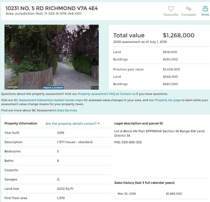Expand 'Are the property details correct?' dropdown
Screen dimensions: 210x202
pos(72,123)
